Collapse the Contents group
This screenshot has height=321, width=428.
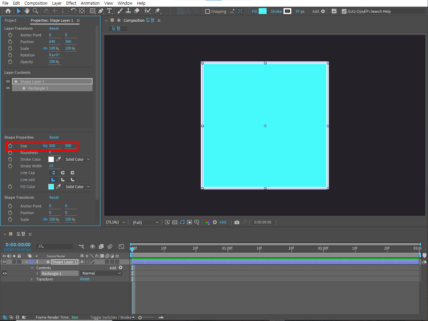(x=32, y=268)
